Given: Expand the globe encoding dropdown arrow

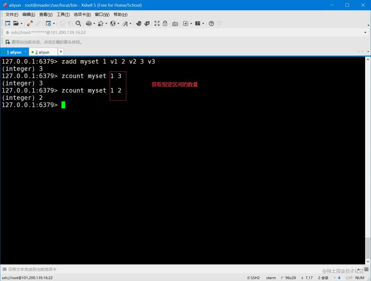Looking at the screenshot, I should tap(119, 24).
